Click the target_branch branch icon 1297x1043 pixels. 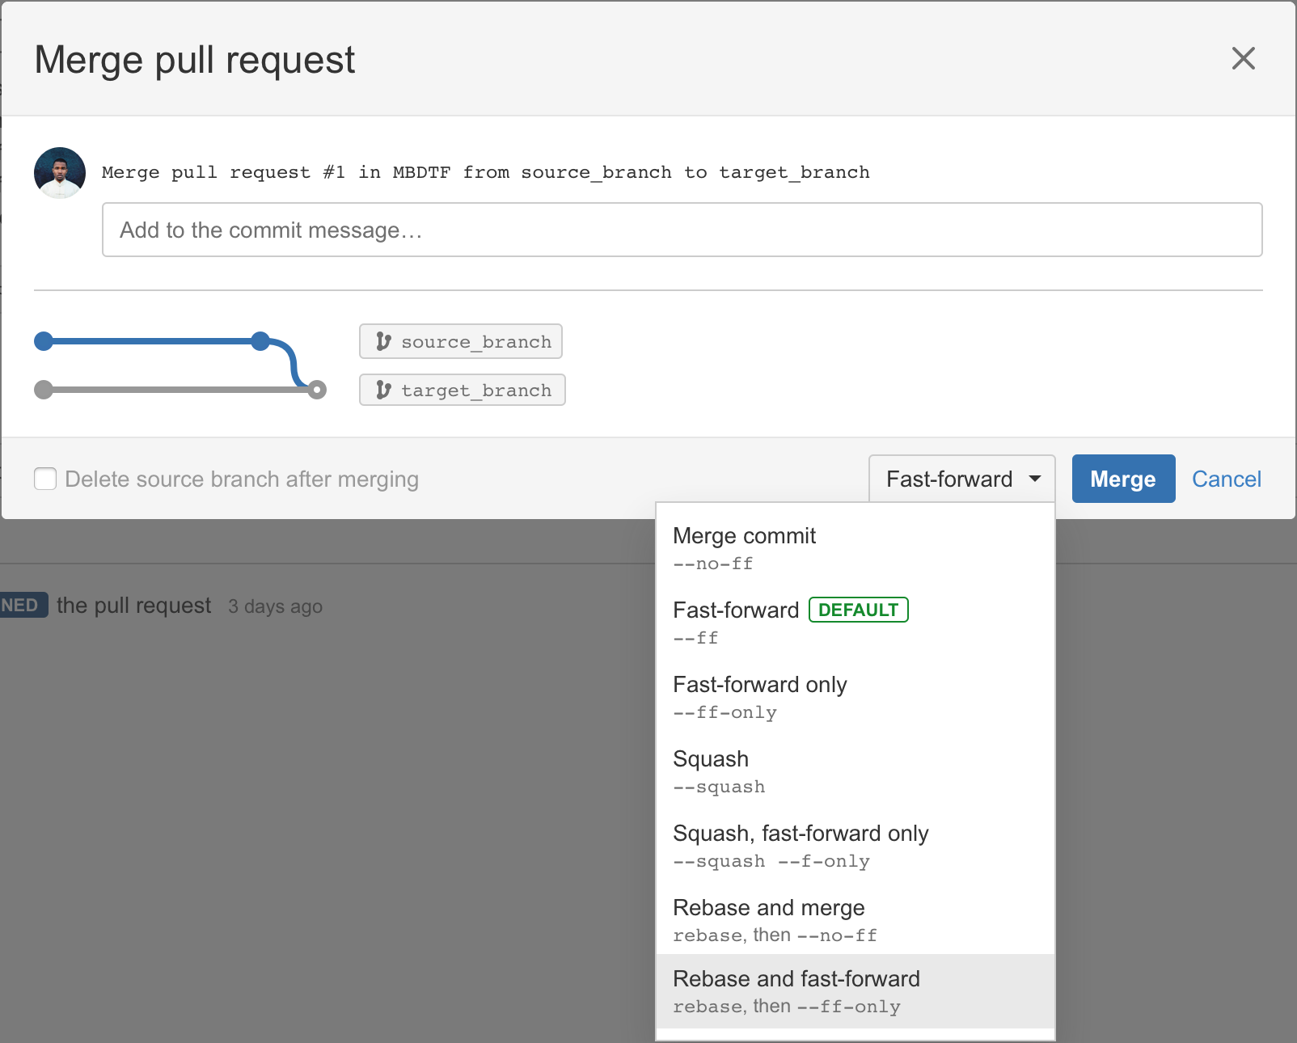point(383,391)
